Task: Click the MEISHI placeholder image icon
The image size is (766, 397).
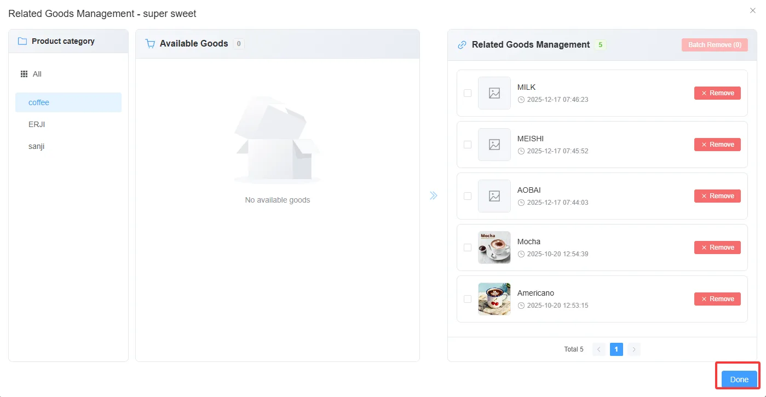Action: [x=494, y=145]
